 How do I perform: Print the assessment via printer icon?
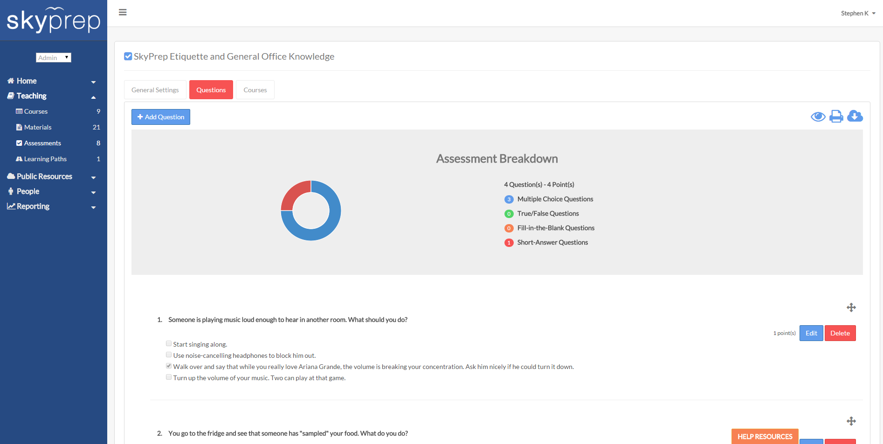836,116
